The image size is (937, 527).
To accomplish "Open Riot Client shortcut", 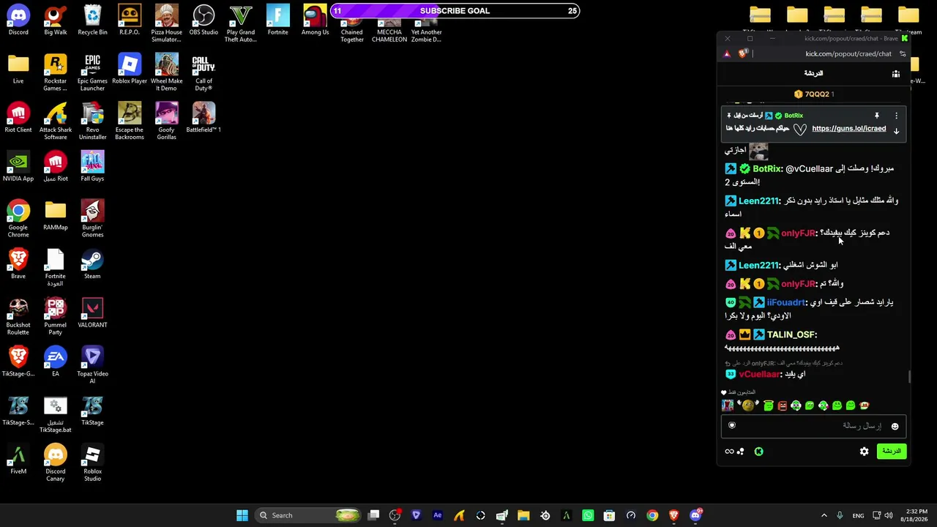I will point(18,118).
